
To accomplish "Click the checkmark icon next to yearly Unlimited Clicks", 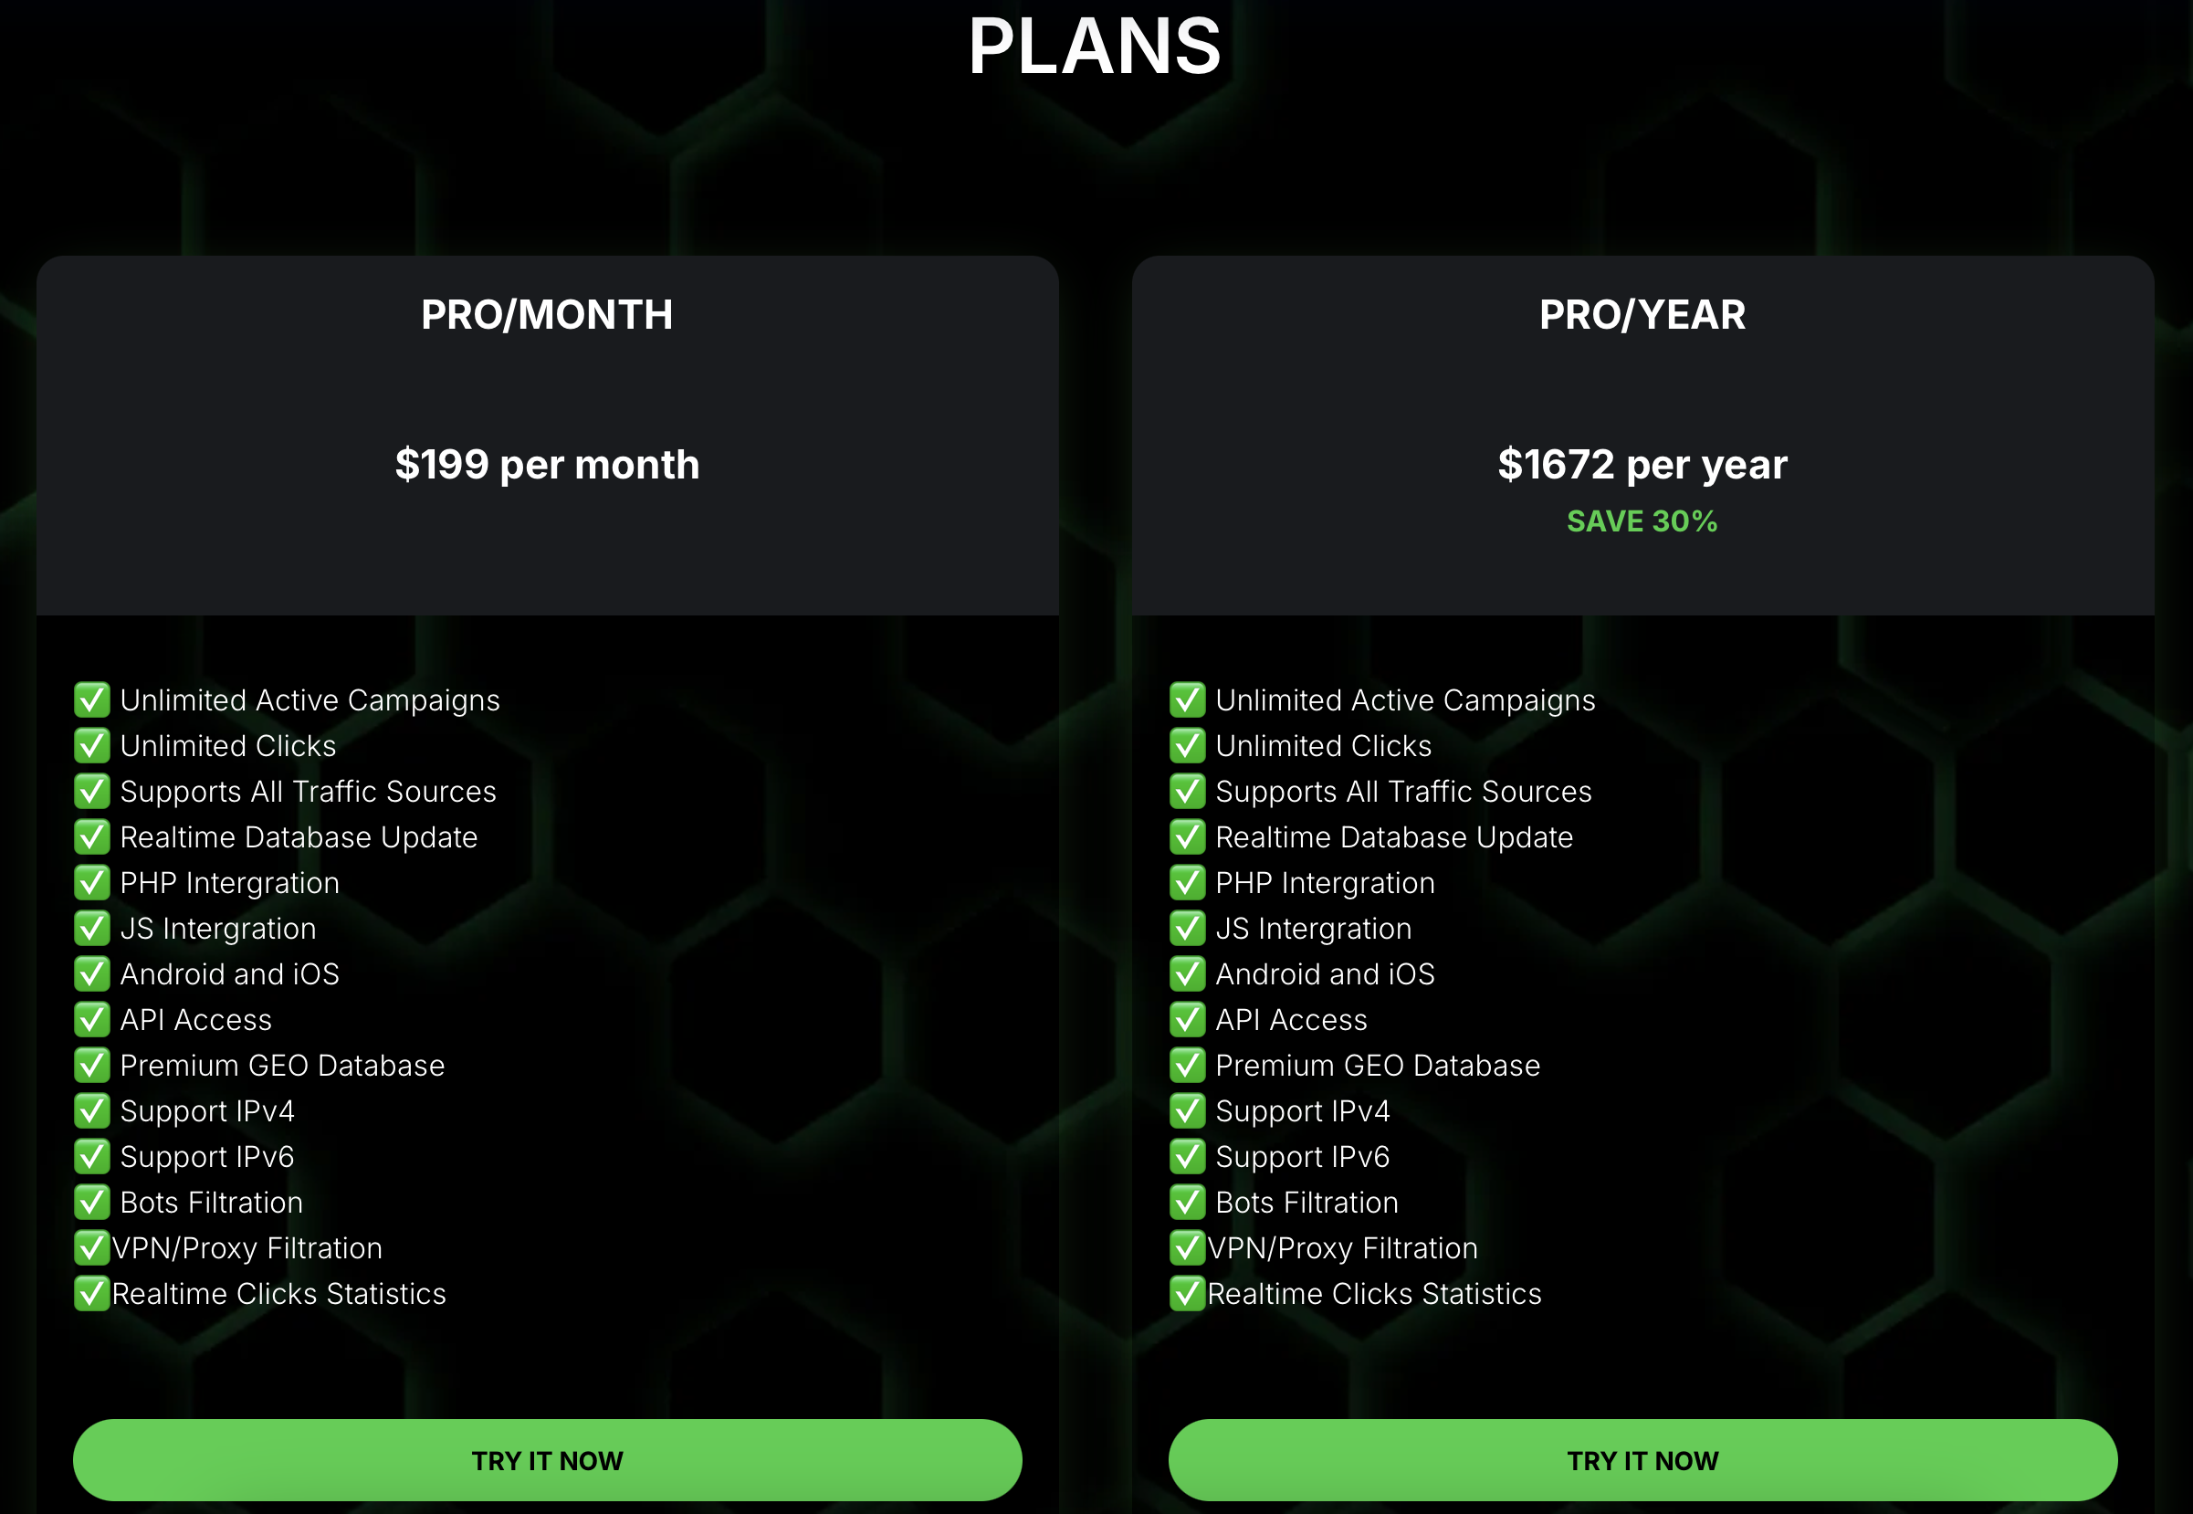I will pyautogui.click(x=1188, y=746).
